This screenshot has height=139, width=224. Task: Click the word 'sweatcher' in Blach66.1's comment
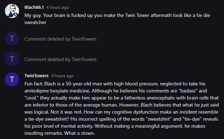pos(35,23)
